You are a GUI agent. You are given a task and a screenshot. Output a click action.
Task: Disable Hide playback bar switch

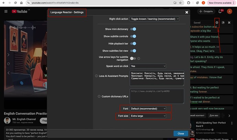coord(133,44)
